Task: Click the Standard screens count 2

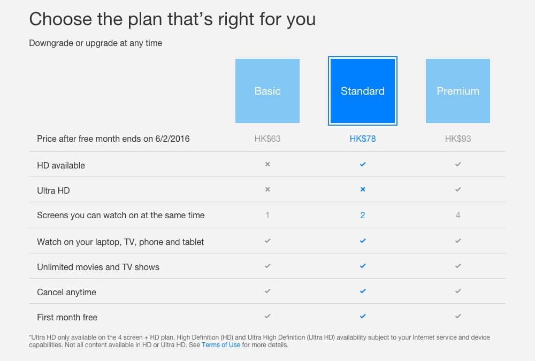Action: point(363,215)
